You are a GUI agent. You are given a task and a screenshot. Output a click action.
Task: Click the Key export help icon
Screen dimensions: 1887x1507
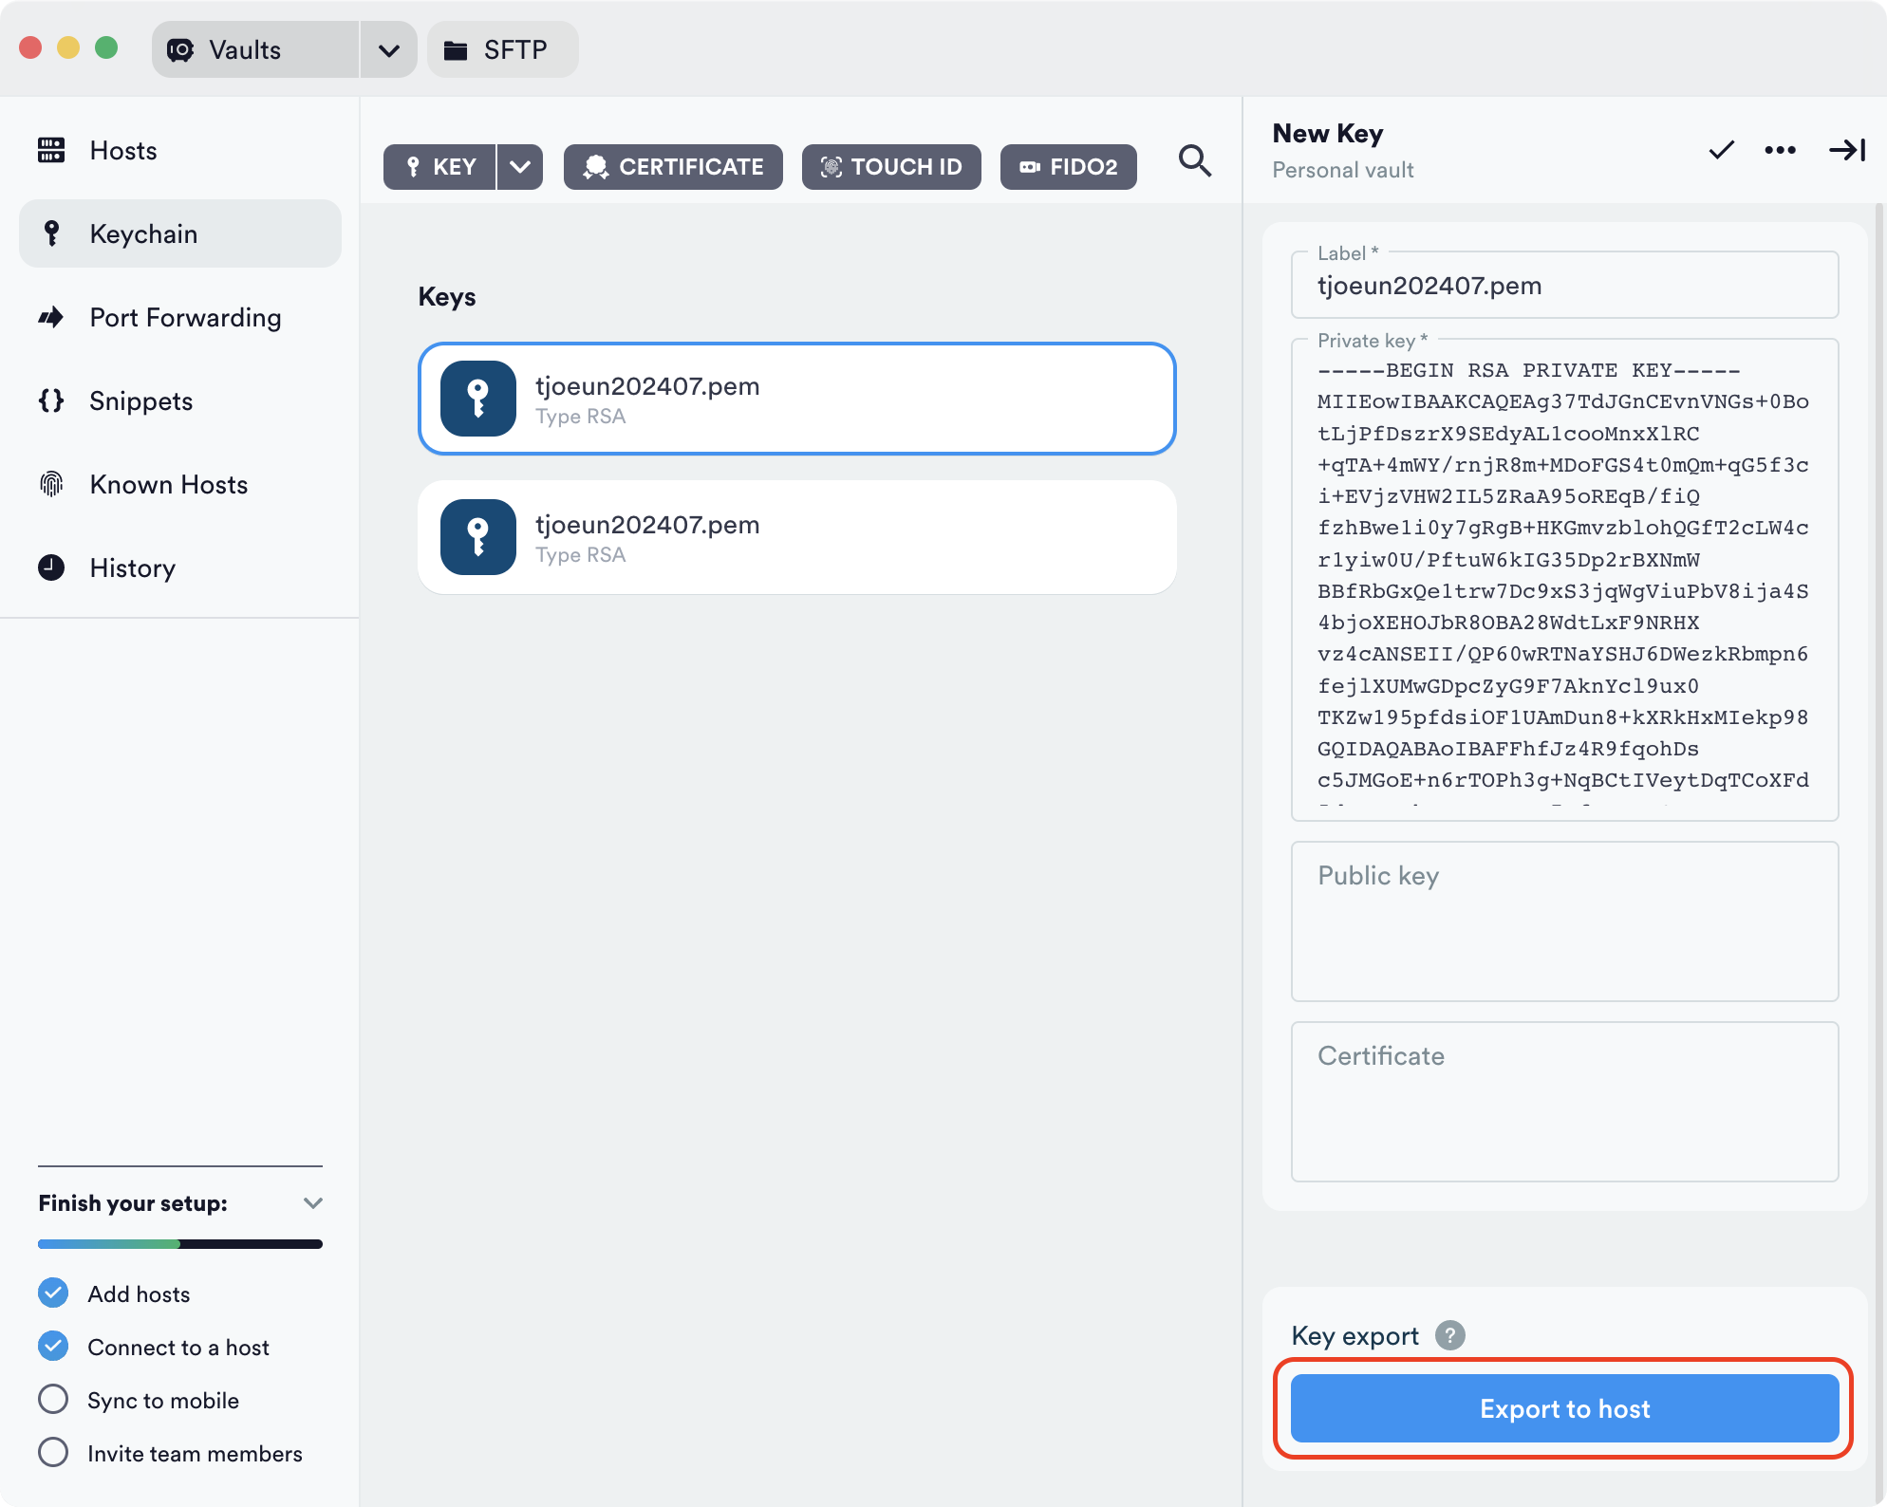[1449, 1335]
